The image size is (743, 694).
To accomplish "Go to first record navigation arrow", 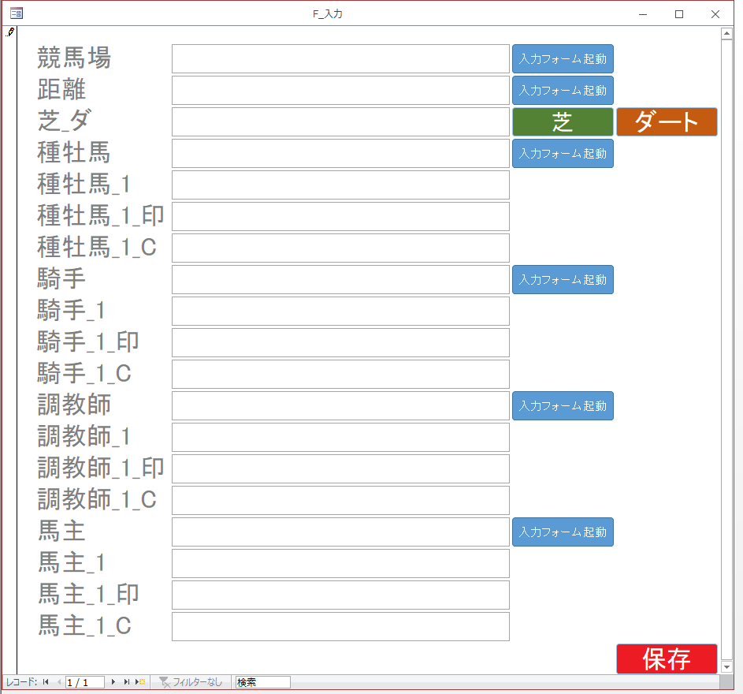I will point(46,682).
